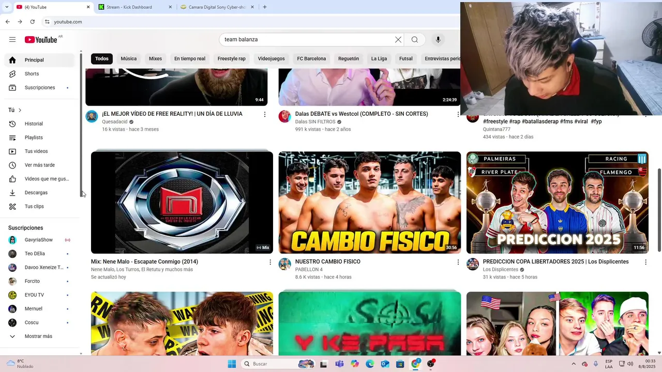The width and height of the screenshot is (662, 372).
Task: Open the tab search dropdown arrow
Action: click(6, 7)
